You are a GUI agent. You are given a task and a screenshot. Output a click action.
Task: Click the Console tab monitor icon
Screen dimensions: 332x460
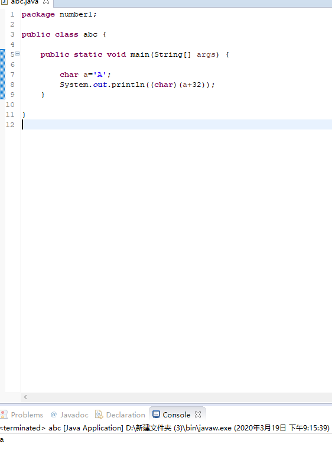click(x=156, y=414)
